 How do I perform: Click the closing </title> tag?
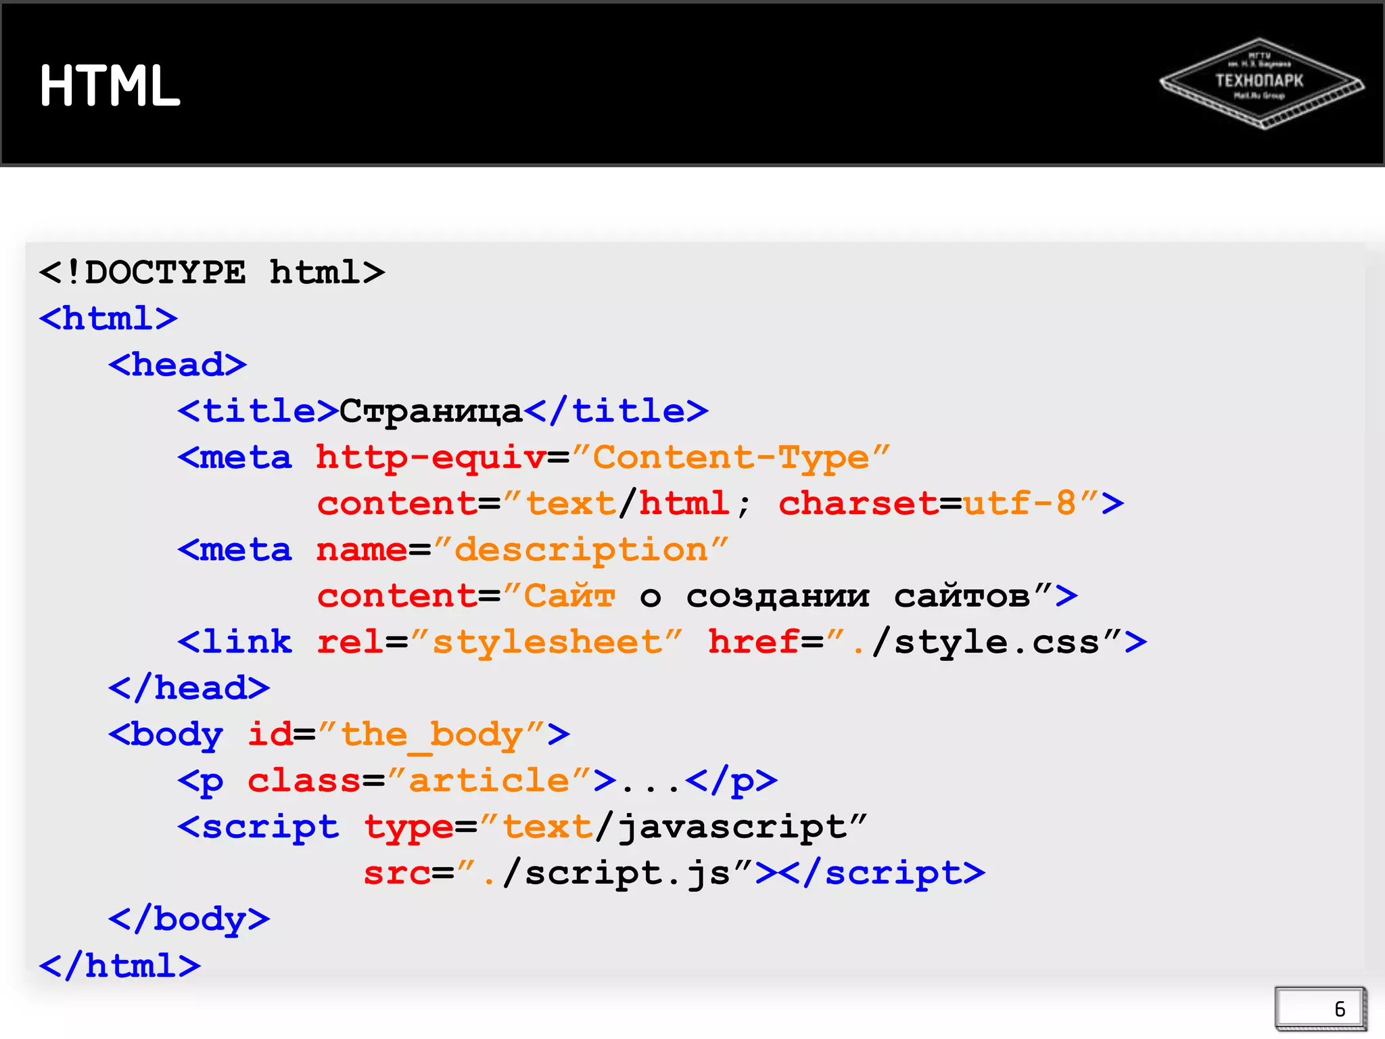point(616,411)
